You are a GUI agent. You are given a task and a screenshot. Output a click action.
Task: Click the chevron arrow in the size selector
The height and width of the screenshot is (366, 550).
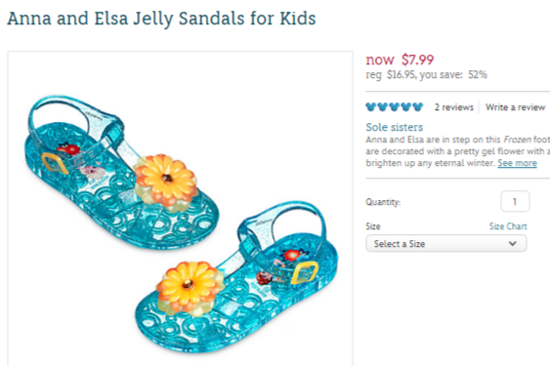[x=513, y=243]
